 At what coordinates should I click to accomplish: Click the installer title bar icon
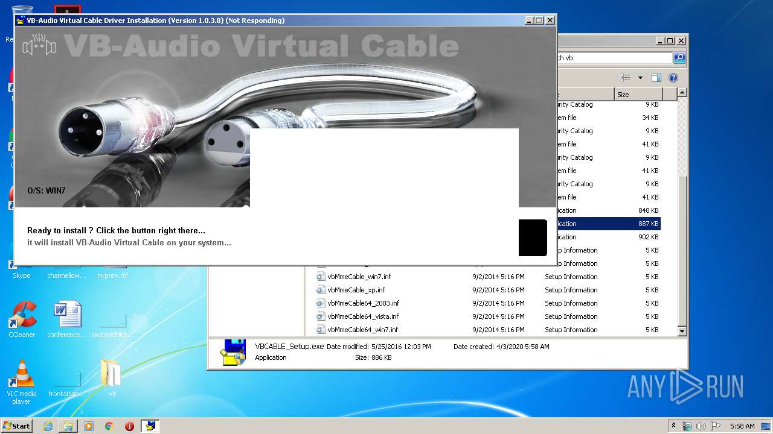click(x=21, y=20)
